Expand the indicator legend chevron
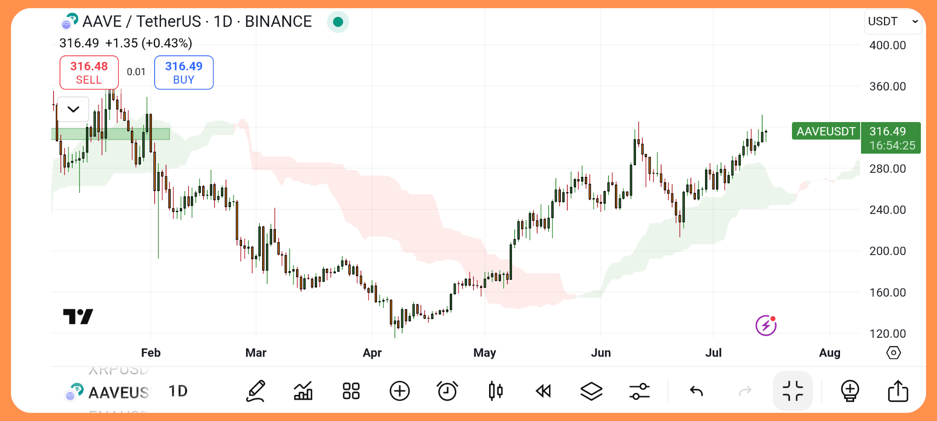937x421 pixels. point(73,109)
